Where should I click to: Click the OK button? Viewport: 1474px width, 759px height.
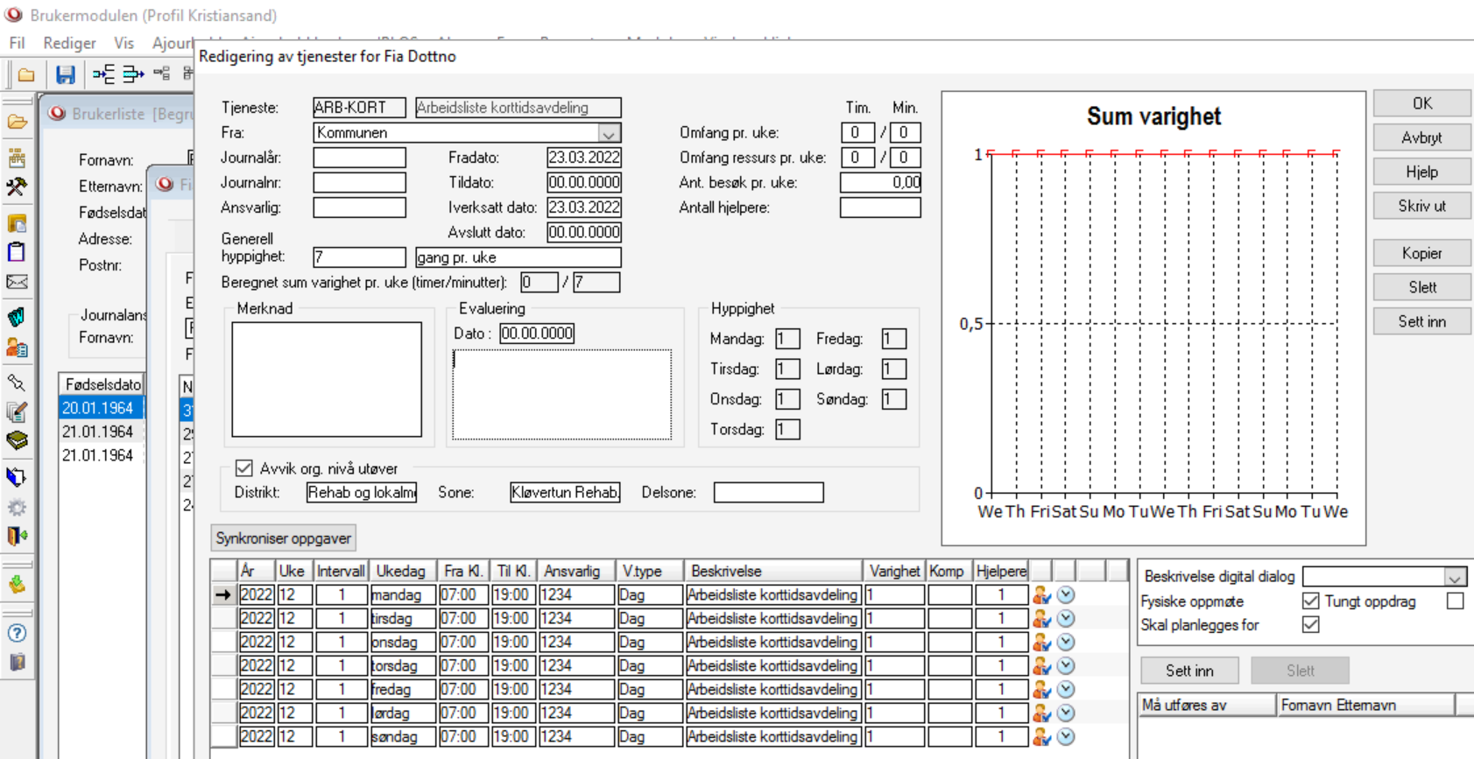(1422, 103)
